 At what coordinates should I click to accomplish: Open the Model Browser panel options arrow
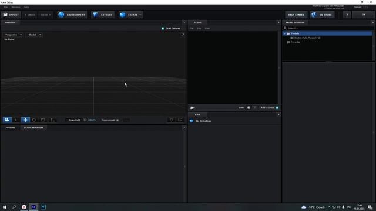point(372,22)
